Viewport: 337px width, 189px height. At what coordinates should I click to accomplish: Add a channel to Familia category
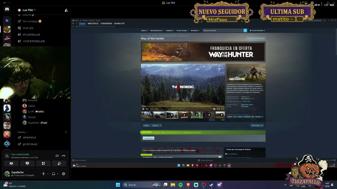click(66, 132)
